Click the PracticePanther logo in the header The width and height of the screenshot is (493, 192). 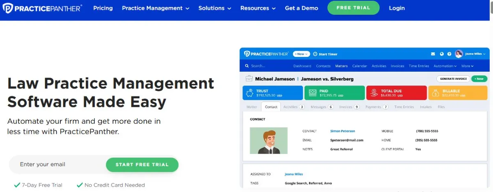point(42,8)
